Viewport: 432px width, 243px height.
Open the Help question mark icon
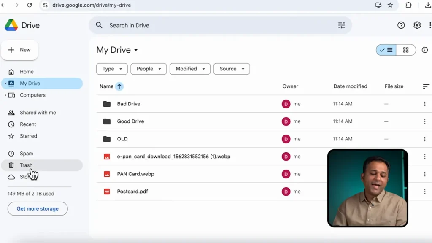coord(401,25)
